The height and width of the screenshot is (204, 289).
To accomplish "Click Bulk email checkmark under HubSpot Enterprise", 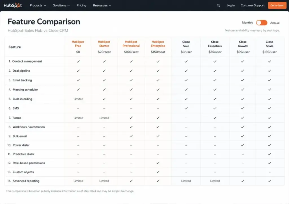I will pos(158,136).
